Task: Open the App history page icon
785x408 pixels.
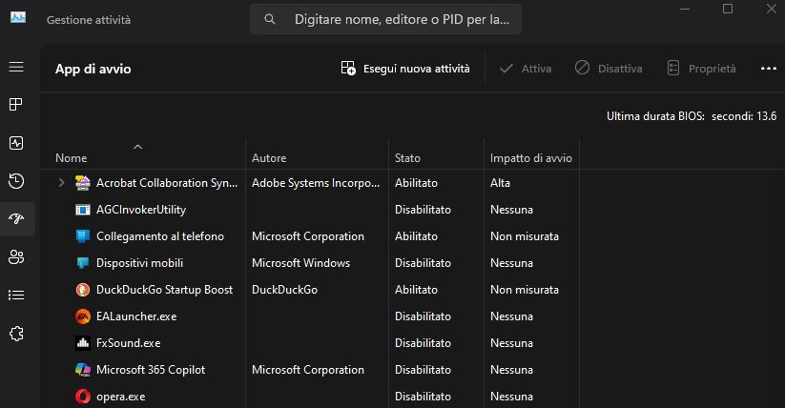Action: coord(16,181)
